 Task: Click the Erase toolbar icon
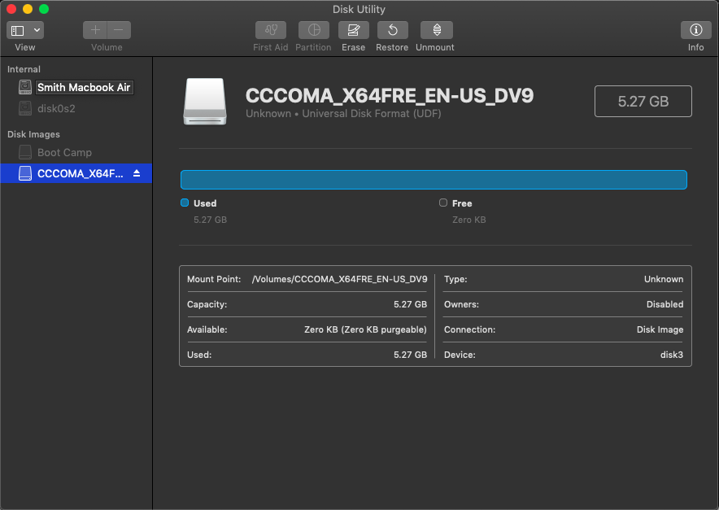click(354, 30)
